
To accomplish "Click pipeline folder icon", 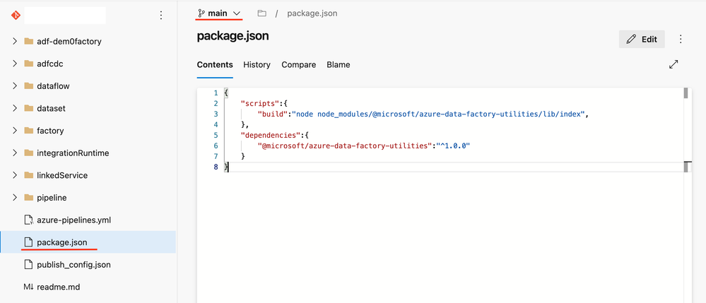I will click(x=29, y=197).
